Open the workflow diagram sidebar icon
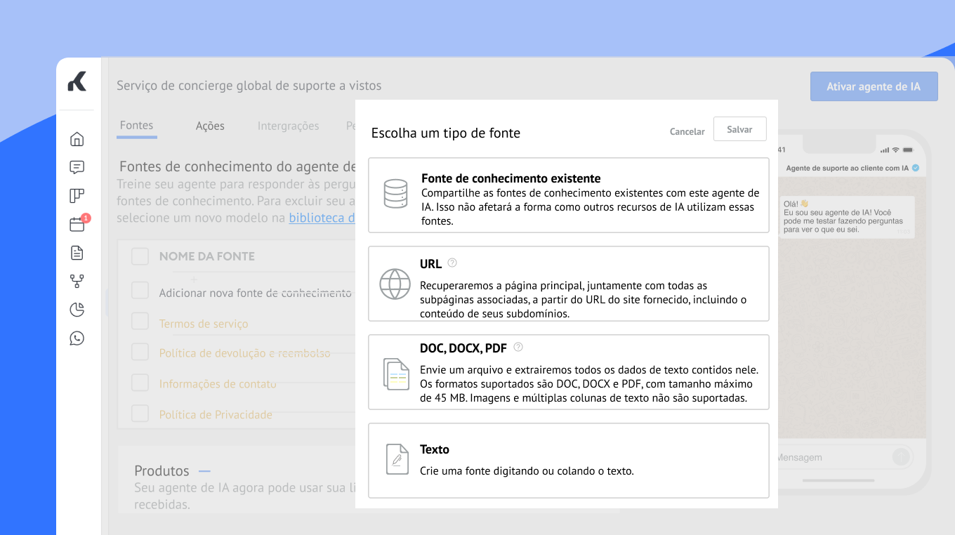The width and height of the screenshot is (955, 535). [77, 282]
